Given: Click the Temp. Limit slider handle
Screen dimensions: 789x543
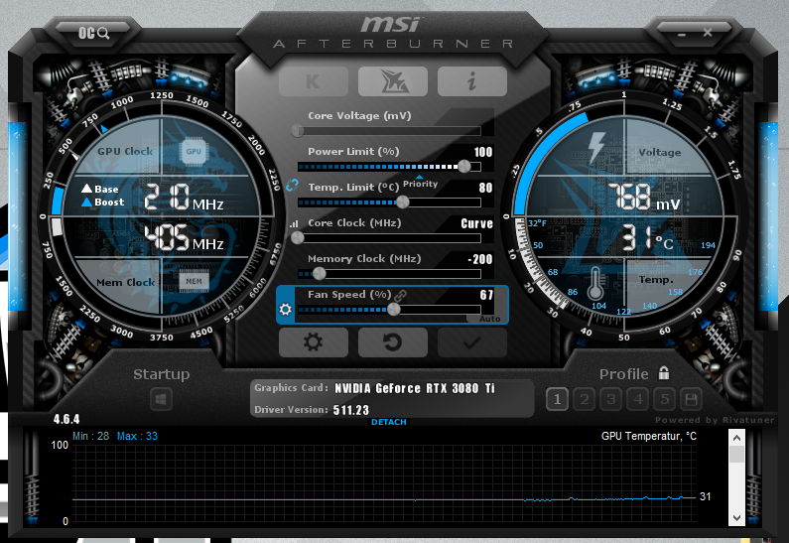Looking at the screenshot, I should coord(403,202).
